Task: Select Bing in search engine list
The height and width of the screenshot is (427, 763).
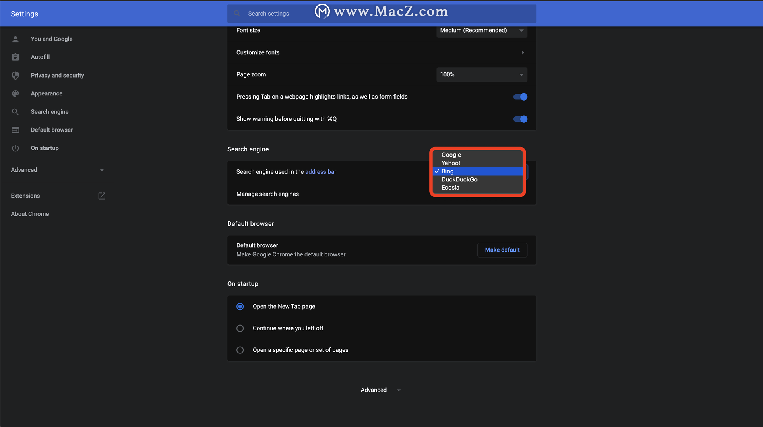Action: pyautogui.click(x=477, y=171)
